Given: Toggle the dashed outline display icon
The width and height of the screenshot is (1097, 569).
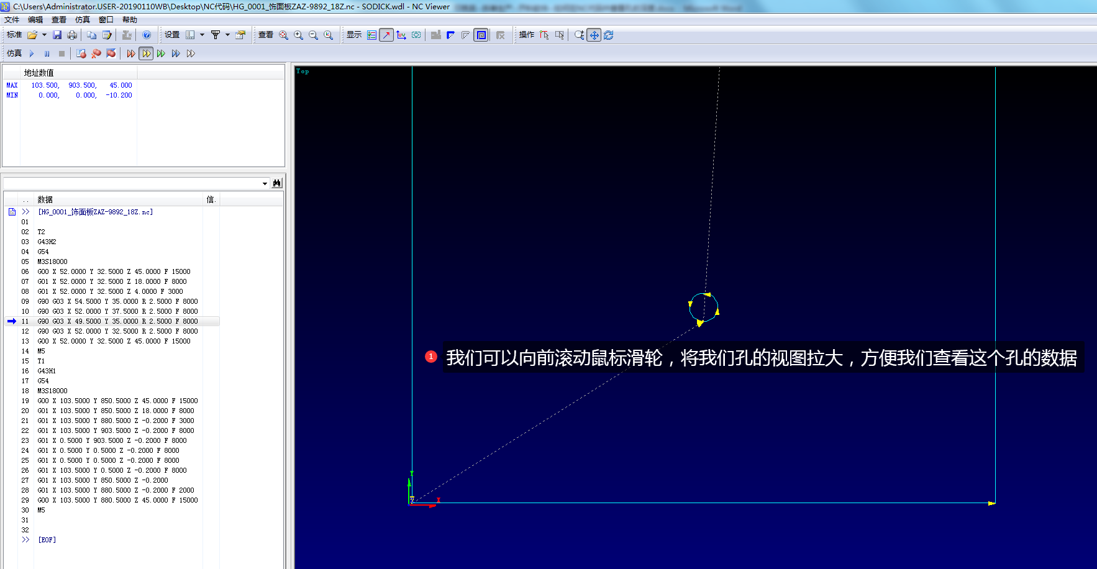Looking at the screenshot, I should (416, 35).
